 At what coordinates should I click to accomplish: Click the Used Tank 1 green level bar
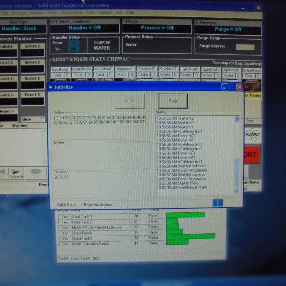click(x=185, y=215)
